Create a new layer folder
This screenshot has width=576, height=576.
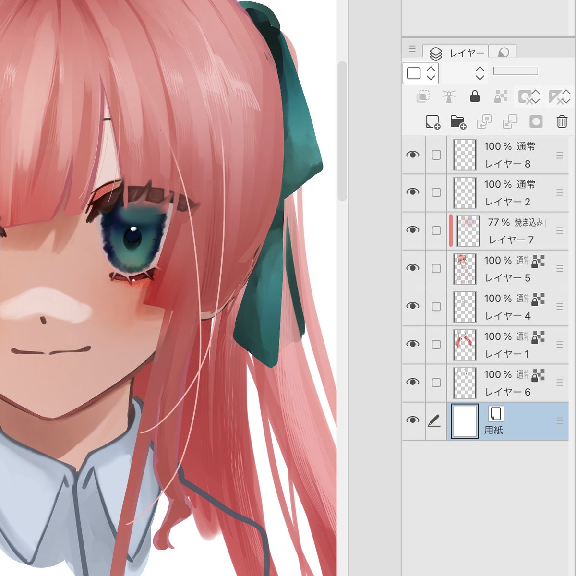point(458,122)
